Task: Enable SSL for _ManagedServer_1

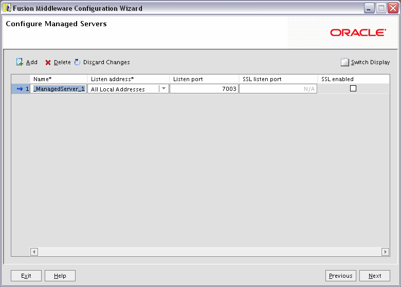Action: (x=353, y=88)
